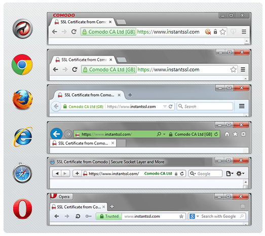Viewport: 265px width, 236px height.
Task: Open the Chrome hamburger menu
Action: click(x=243, y=69)
